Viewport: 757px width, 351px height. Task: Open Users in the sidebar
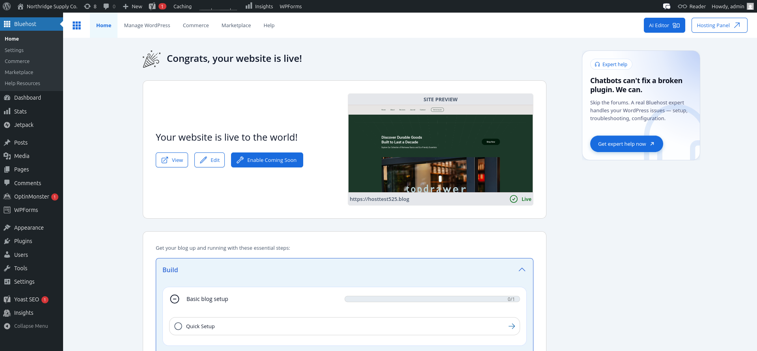coord(32,255)
